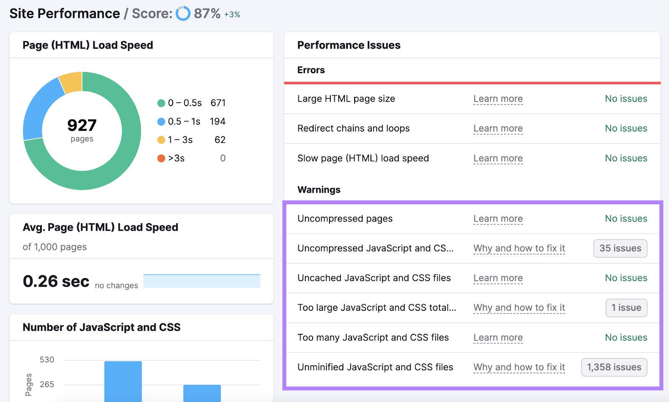669x402 pixels.
Task: View the 1,358 issues for Unminified files
Action: point(613,367)
